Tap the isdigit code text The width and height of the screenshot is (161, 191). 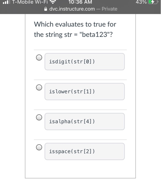72,62
